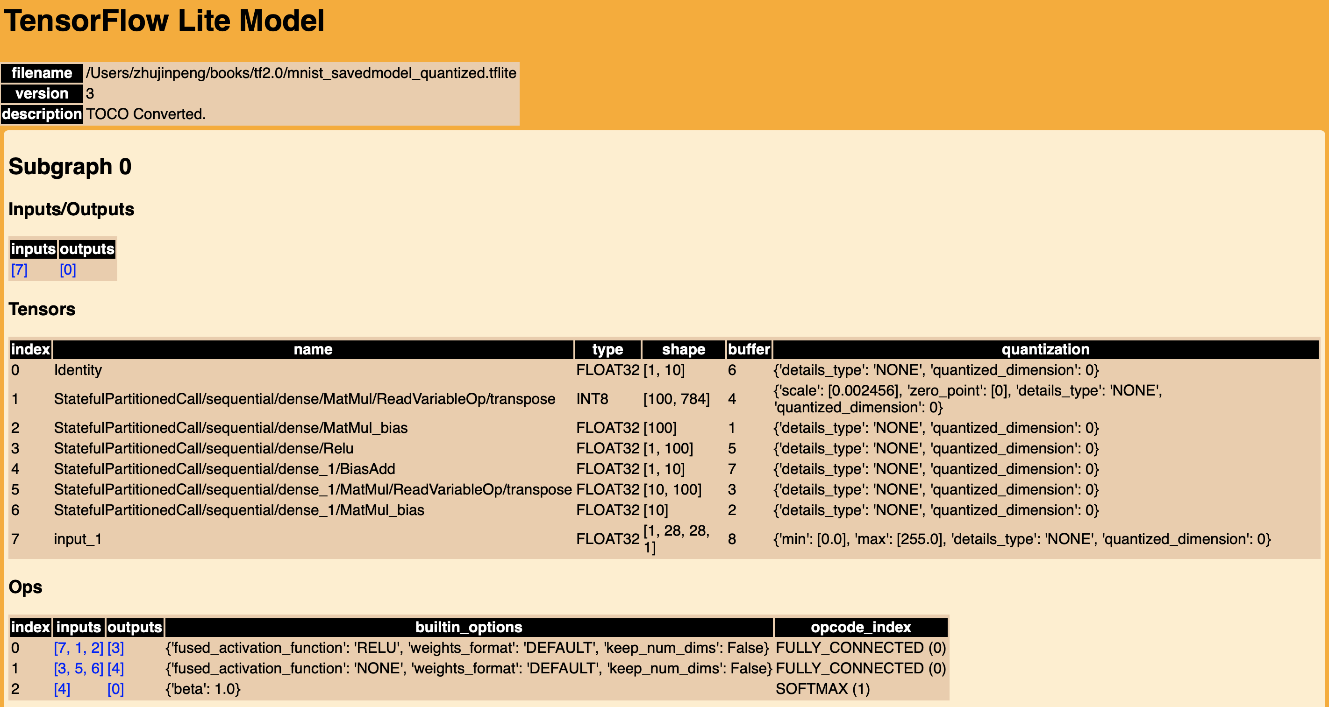Click the 'outputs' header in Inputs/Outputs table

[x=86, y=249]
